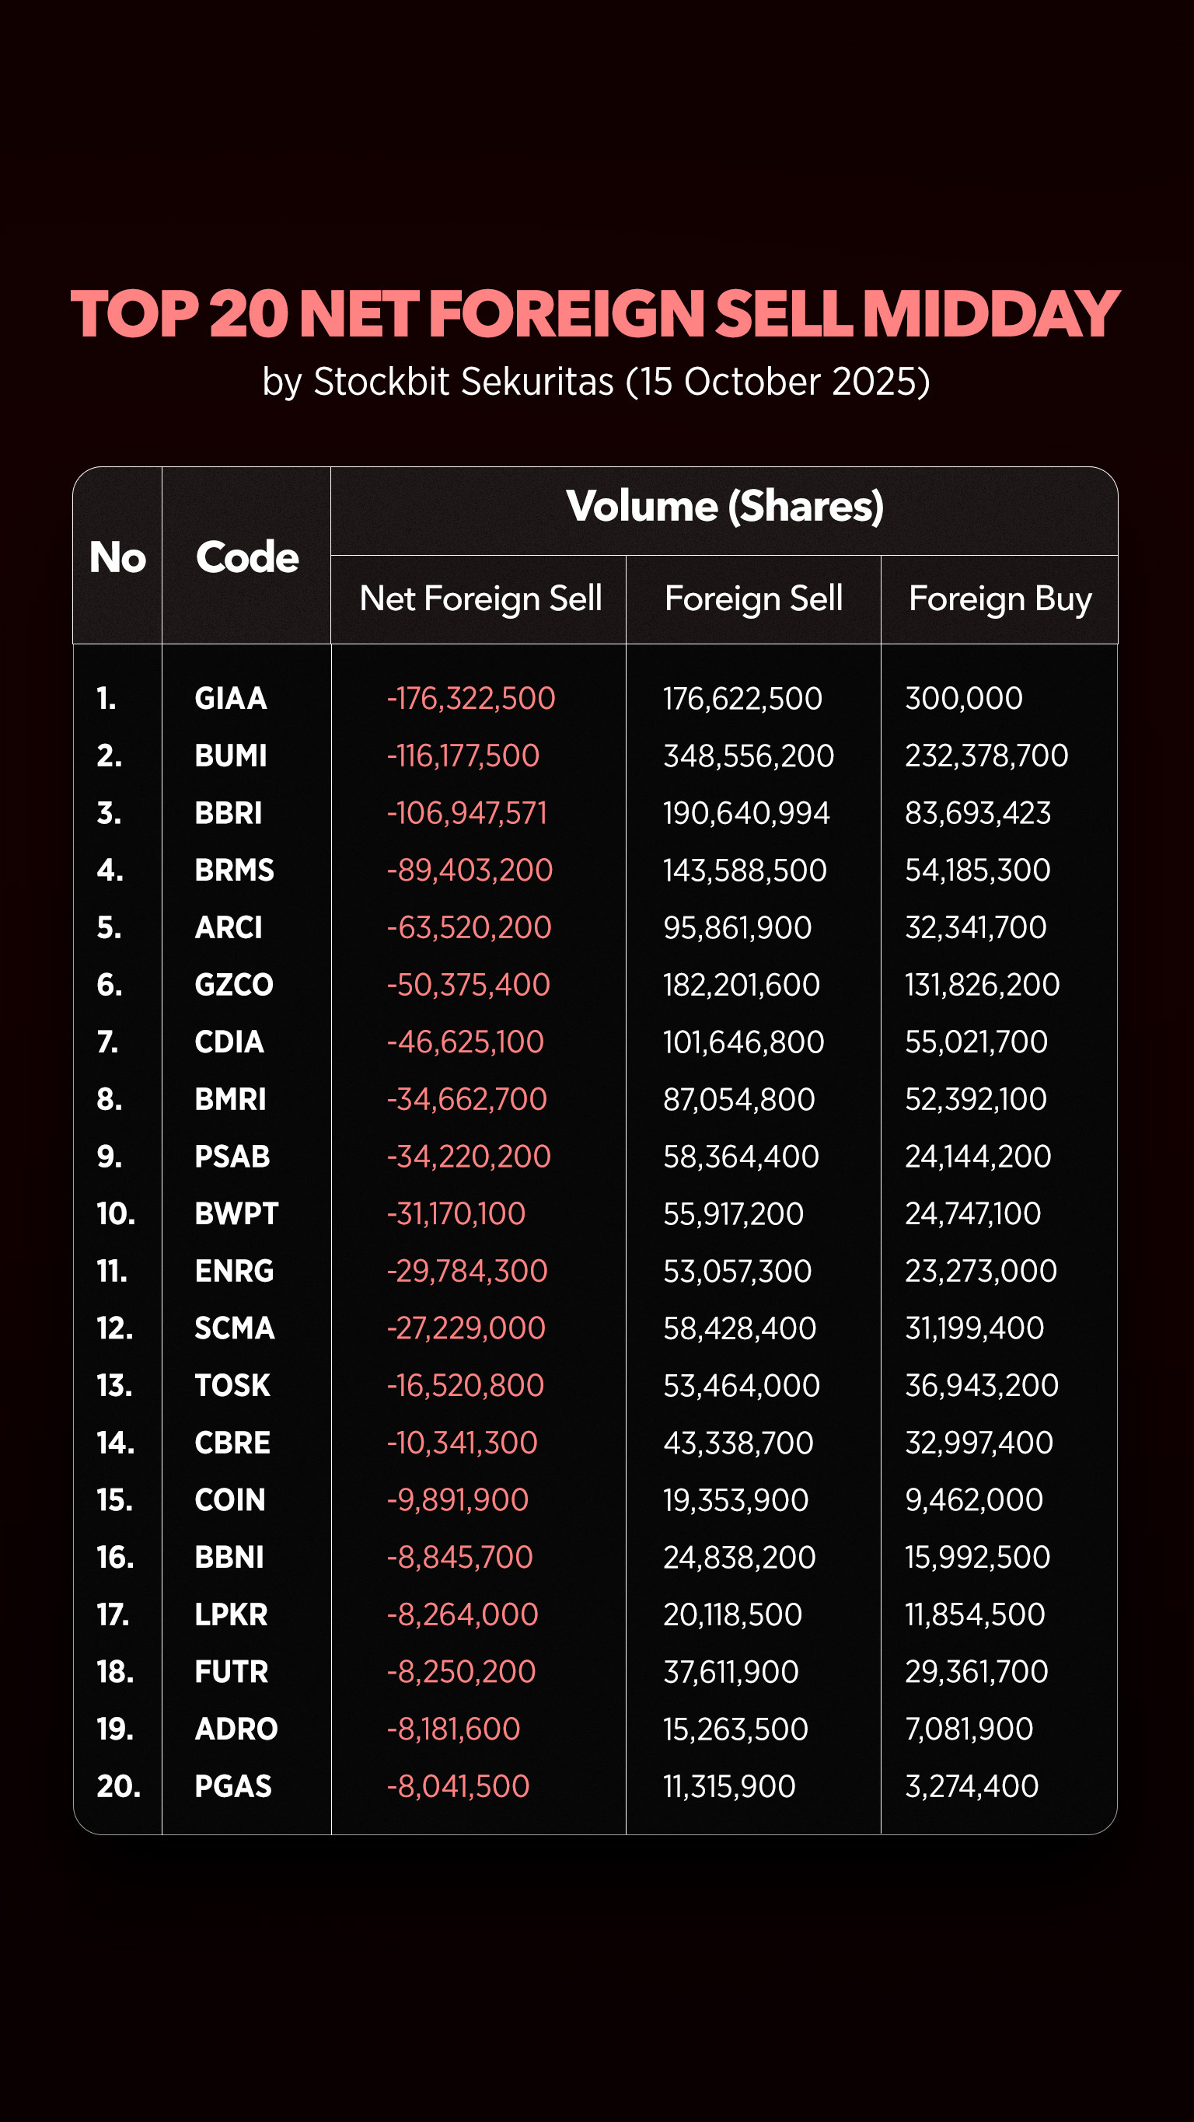
Task: Click the BRMS stock code
Action: coord(234,870)
